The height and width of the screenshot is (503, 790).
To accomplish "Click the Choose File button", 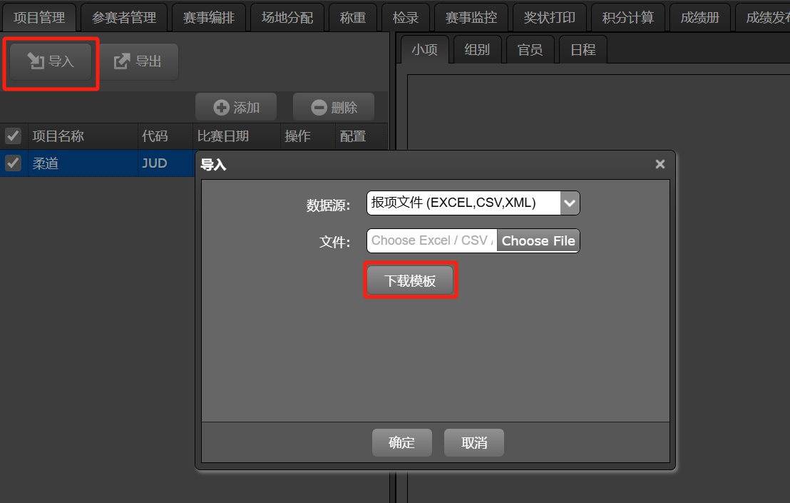I will tap(538, 241).
